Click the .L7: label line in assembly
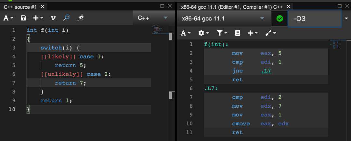351x141 pixels. [x=211, y=89]
